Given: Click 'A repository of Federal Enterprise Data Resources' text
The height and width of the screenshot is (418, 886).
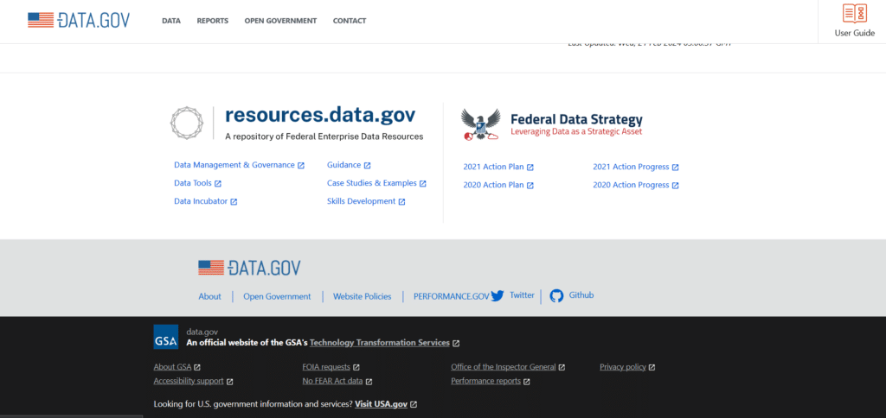Looking at the screenshot, I should tap(324, 136).
